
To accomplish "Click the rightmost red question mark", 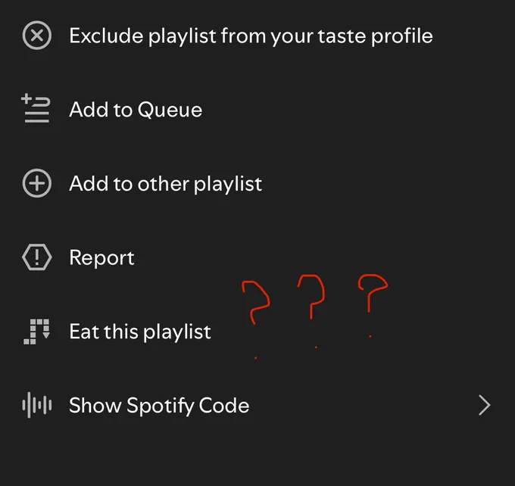I will click(x=373, y=305).
